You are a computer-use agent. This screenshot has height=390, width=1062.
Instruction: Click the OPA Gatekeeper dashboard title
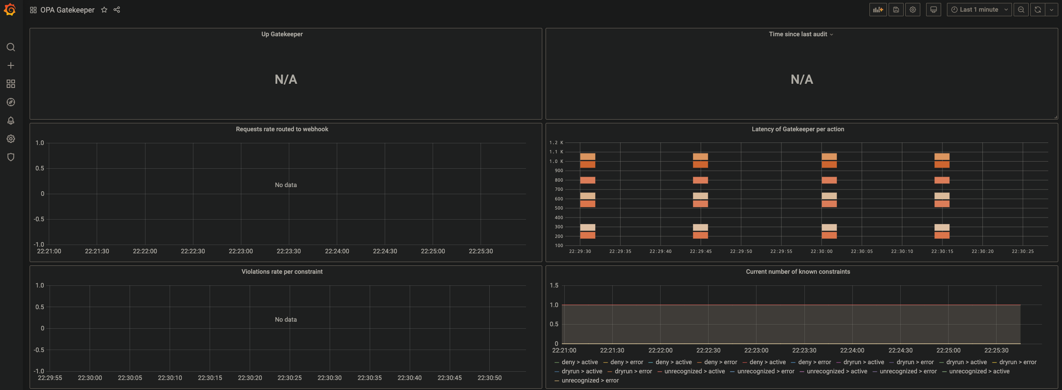click(x=68, y=10)
